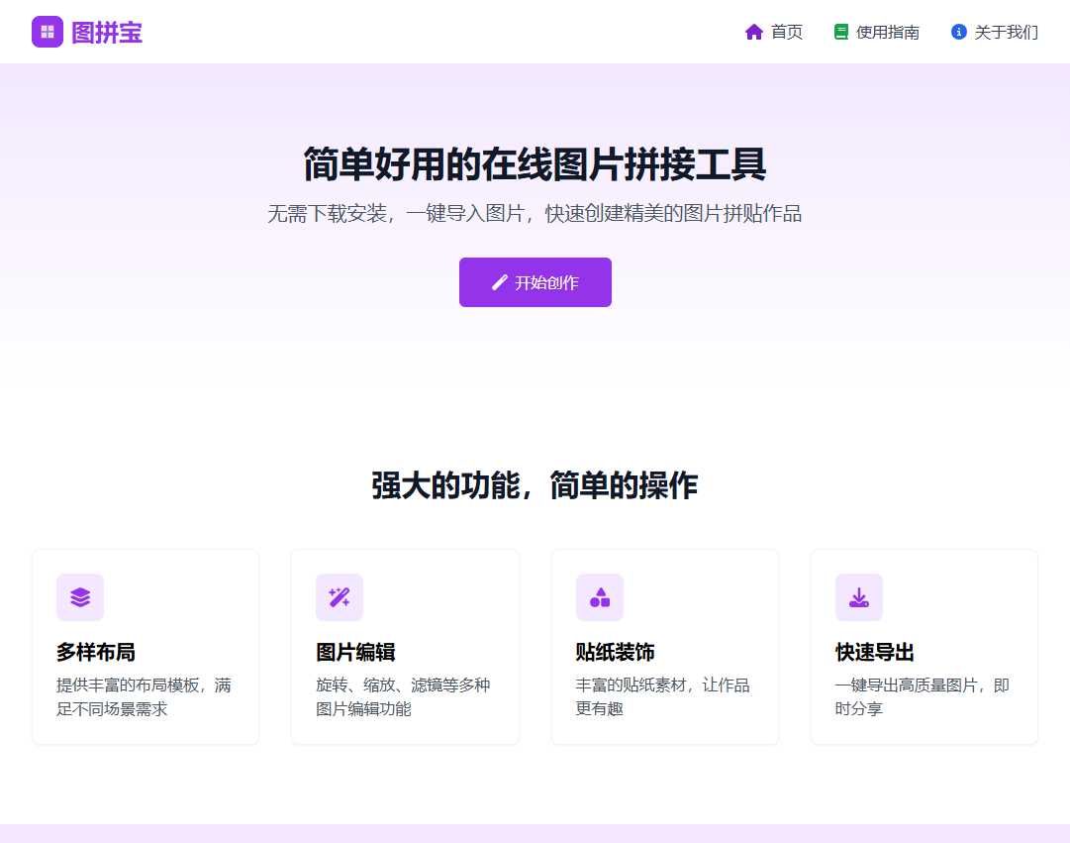1070x843 pixels.
Task: Click the 开始创作 button to start creating
Action: click(535, 282)
